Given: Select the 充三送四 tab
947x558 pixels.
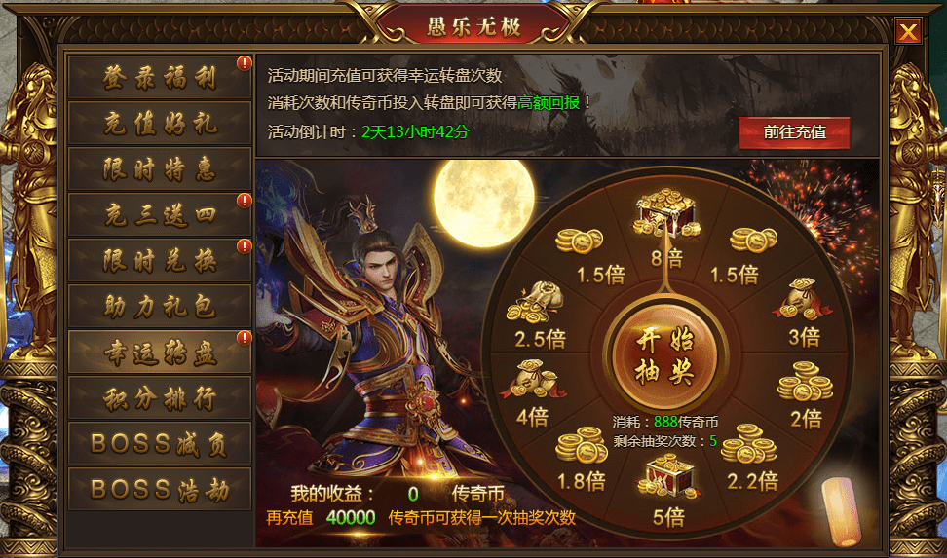Looking at the screenshot, I should click(x=160, y=215).
